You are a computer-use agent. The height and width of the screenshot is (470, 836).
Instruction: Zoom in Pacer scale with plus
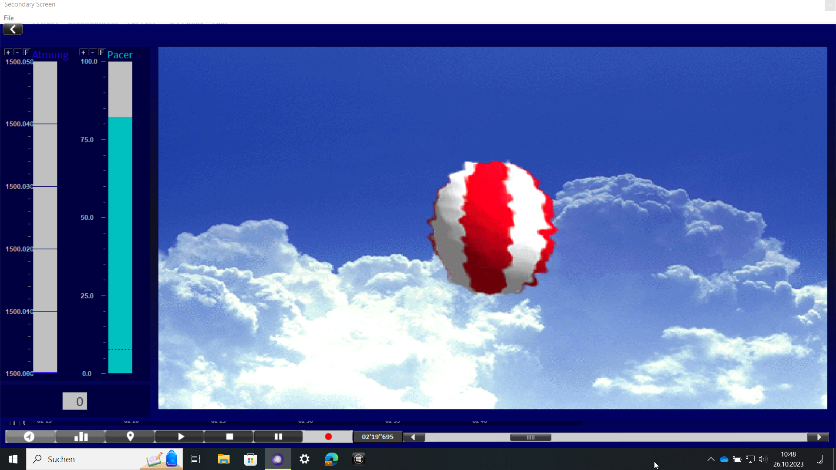pyautogui.click(x=83, y=52)
